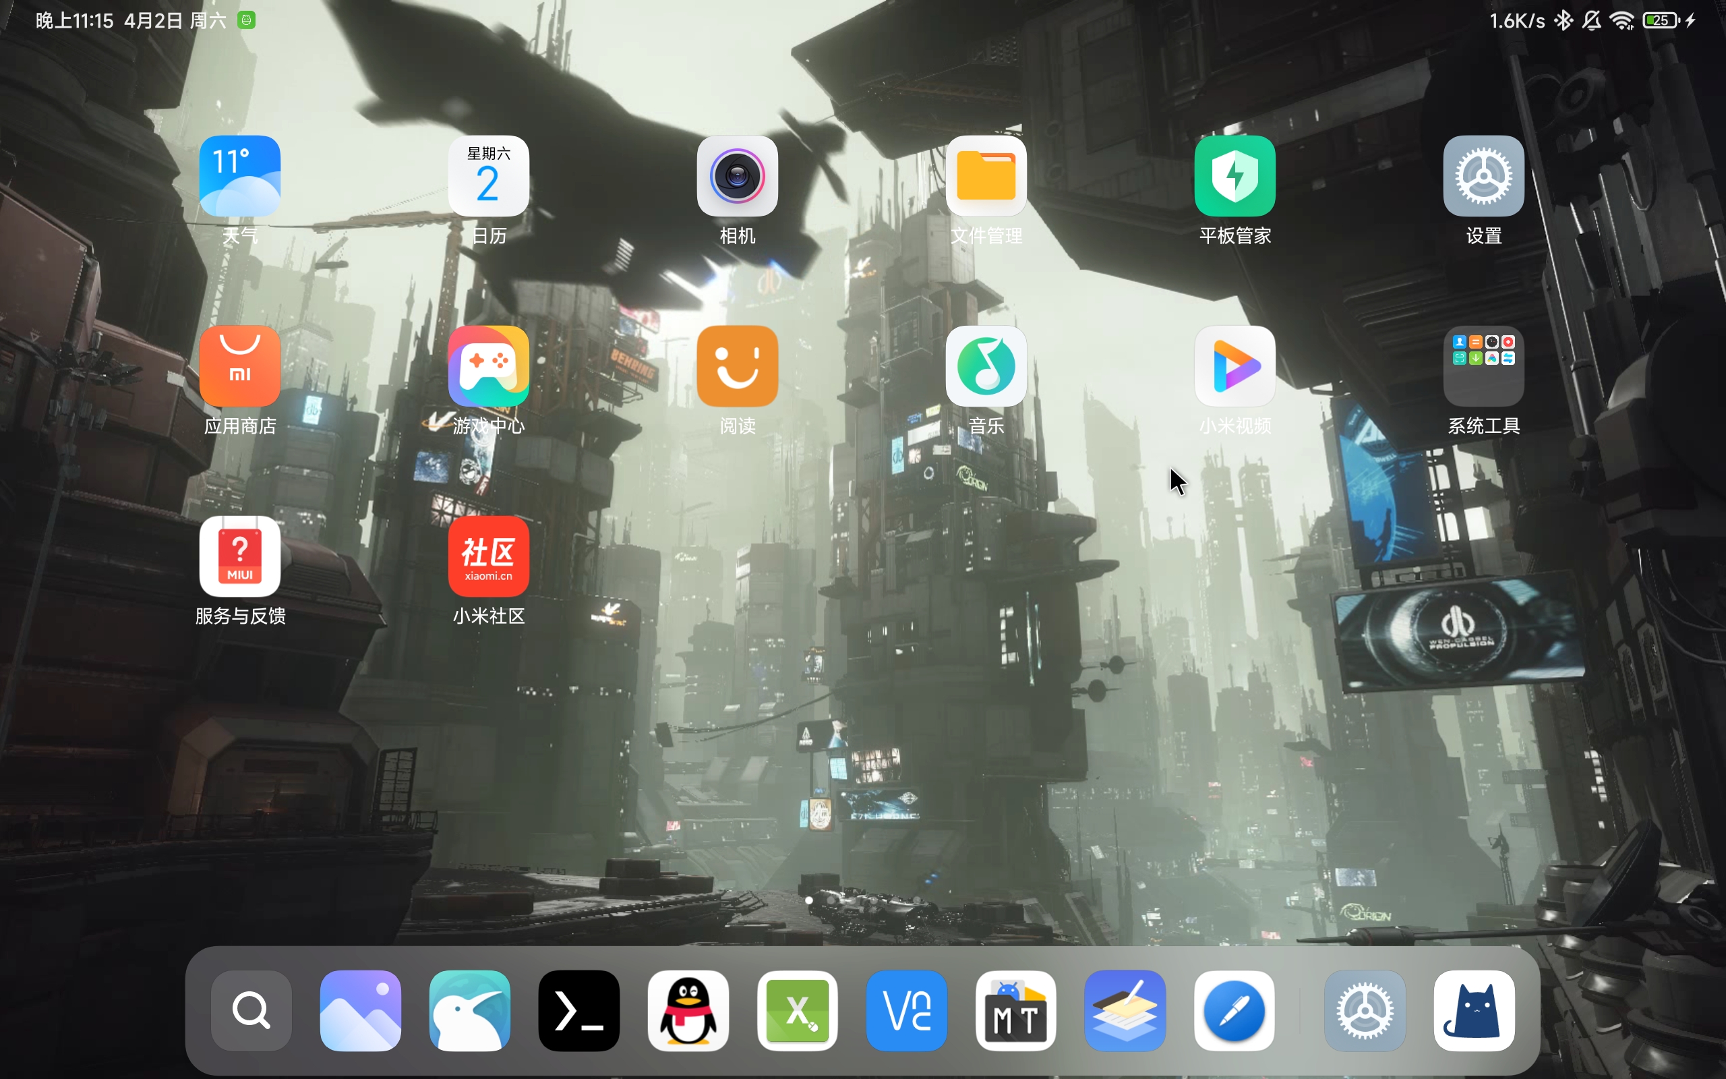Open the green shield security app

point(1234,175)
